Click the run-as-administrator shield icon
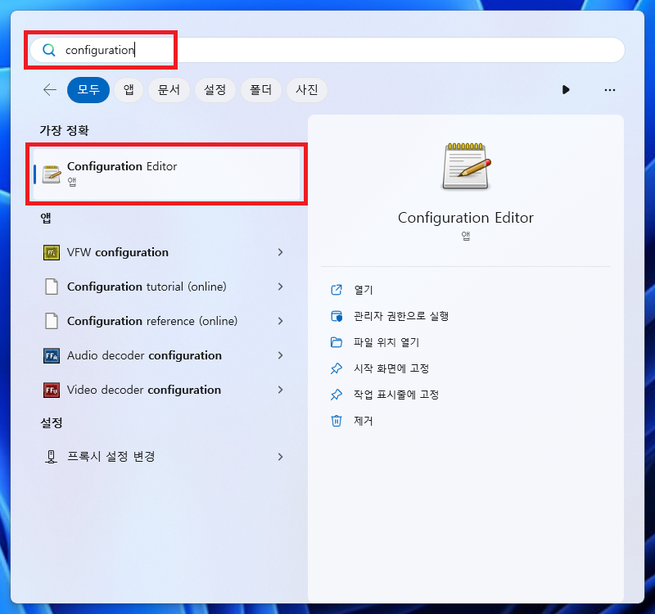Image resolution: width=655 pixels, height=614 pixels. click(337, 316)
